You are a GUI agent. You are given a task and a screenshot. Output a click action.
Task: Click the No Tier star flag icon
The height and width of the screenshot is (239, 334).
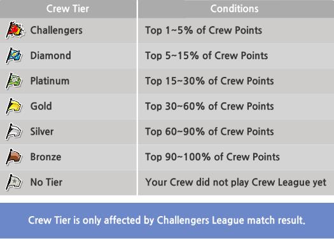point(14,182)
